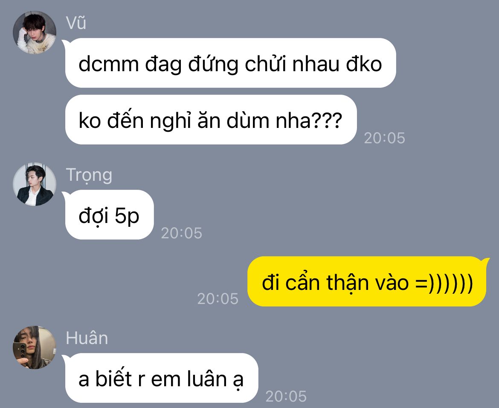The width and height of the screenshot is (499, 408).
Task: Tap the '5p' text in Trọng's message
Action: (127, 216)
